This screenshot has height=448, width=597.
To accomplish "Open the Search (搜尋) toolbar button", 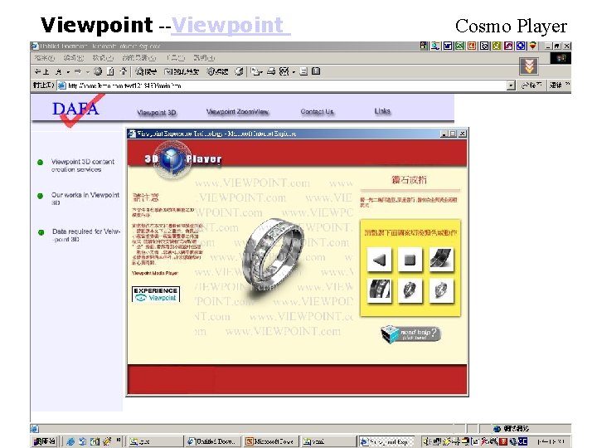I will click(146, 71).
